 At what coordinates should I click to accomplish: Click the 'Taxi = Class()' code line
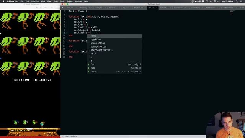pyautogui.click(x=78, y=11)
